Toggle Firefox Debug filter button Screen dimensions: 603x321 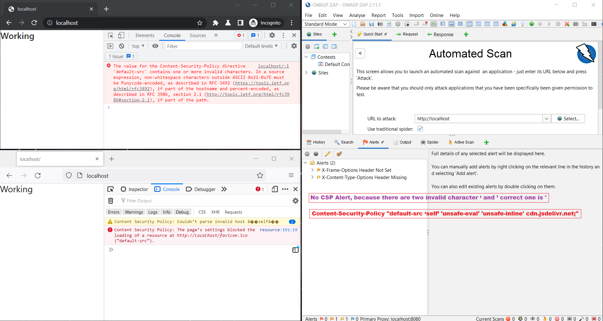(182, 212)
